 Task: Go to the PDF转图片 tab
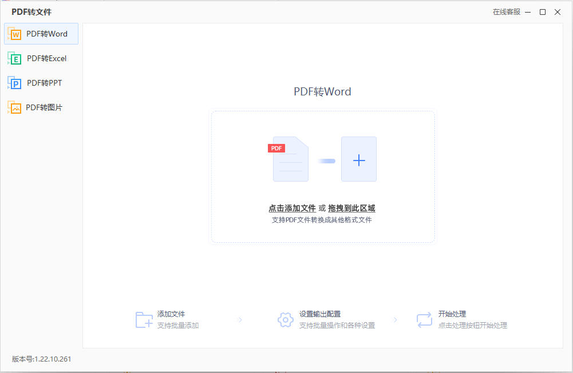[x=41, y=107]
